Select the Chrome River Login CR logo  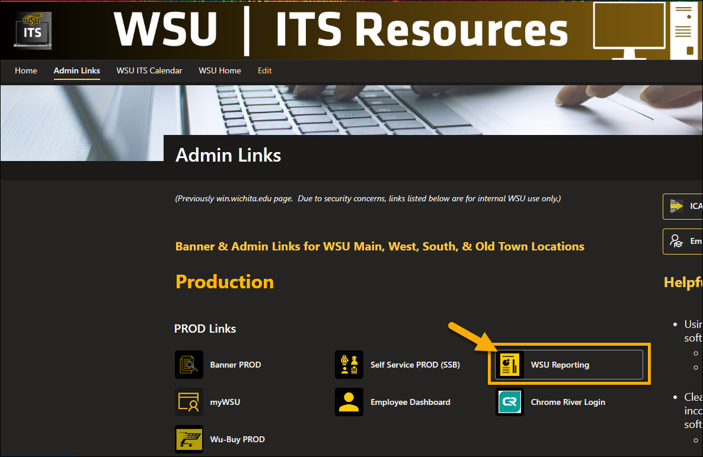[x=509, y=401]
